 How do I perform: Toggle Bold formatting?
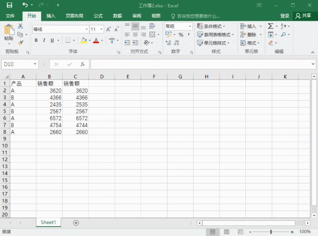pyautogui.click(x=36, y=40)
